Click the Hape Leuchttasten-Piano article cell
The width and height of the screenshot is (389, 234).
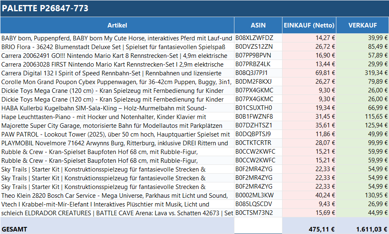coord(117,117)
